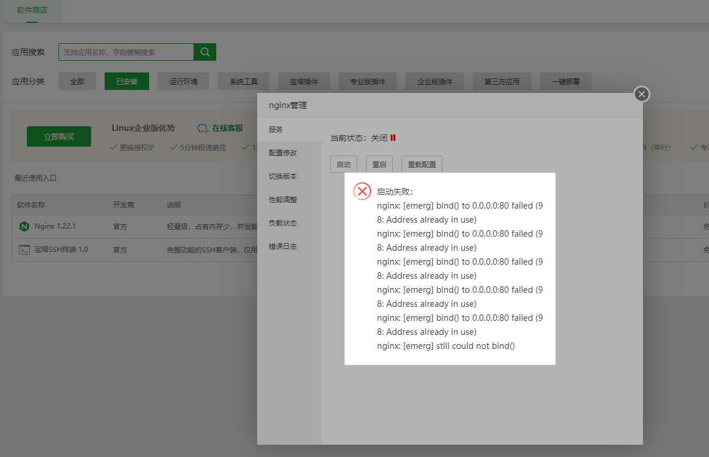Select the 全部 category filter

(77, 81)
